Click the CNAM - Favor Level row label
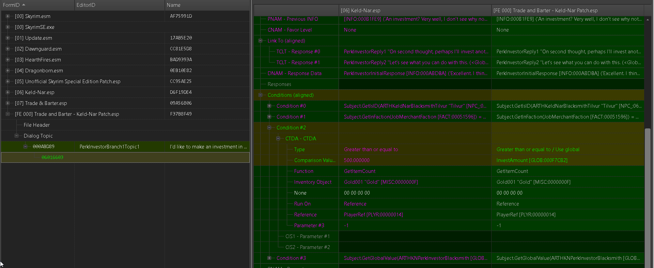The height and width of the screenshot is (268, 654). coord(290,30)
